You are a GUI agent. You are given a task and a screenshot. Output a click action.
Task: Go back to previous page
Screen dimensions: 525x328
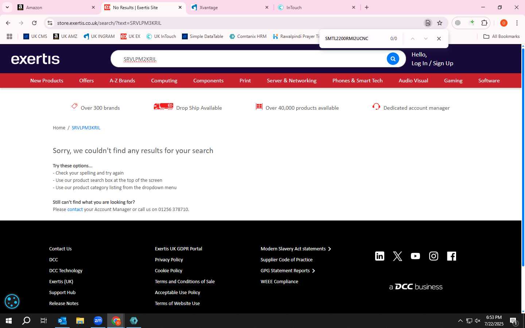coord(8,23)
